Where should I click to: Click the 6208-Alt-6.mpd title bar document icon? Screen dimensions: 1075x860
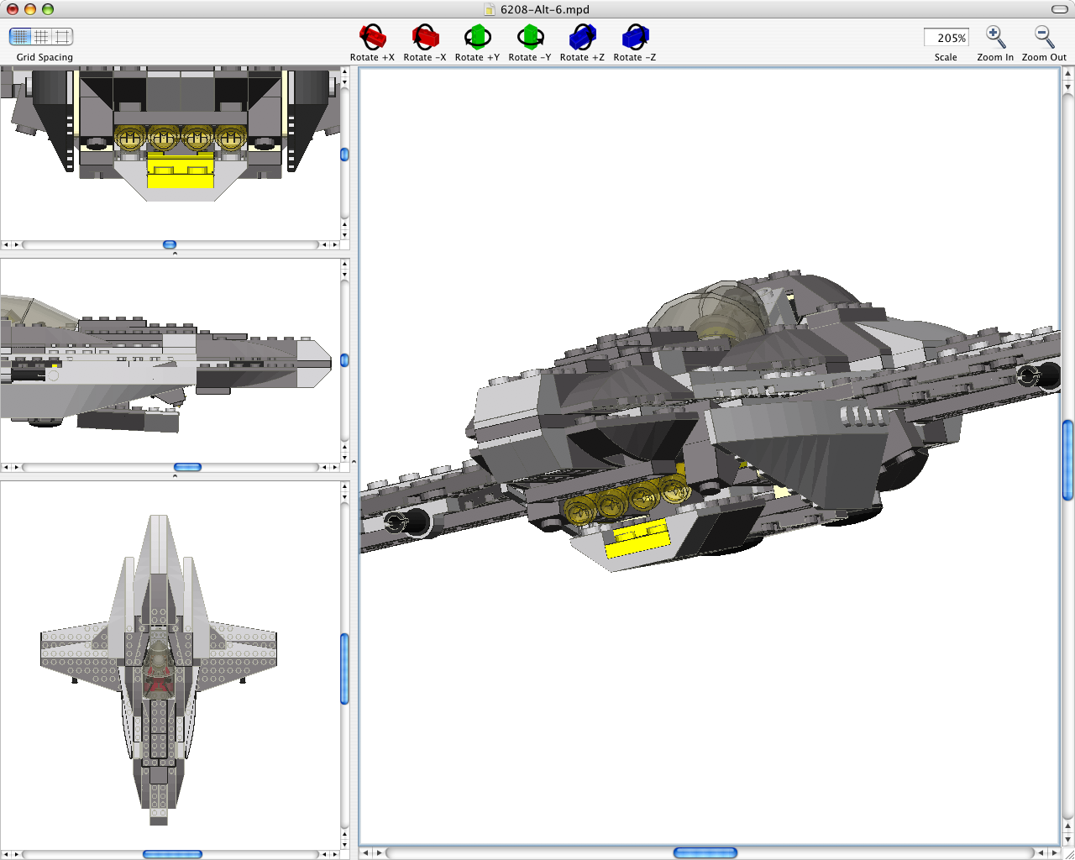tap(488, 10)
